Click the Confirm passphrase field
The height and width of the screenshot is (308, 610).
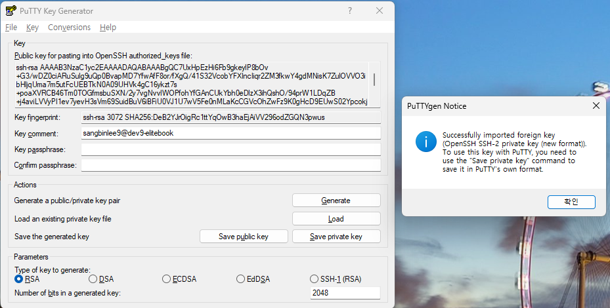coord(230,165)
